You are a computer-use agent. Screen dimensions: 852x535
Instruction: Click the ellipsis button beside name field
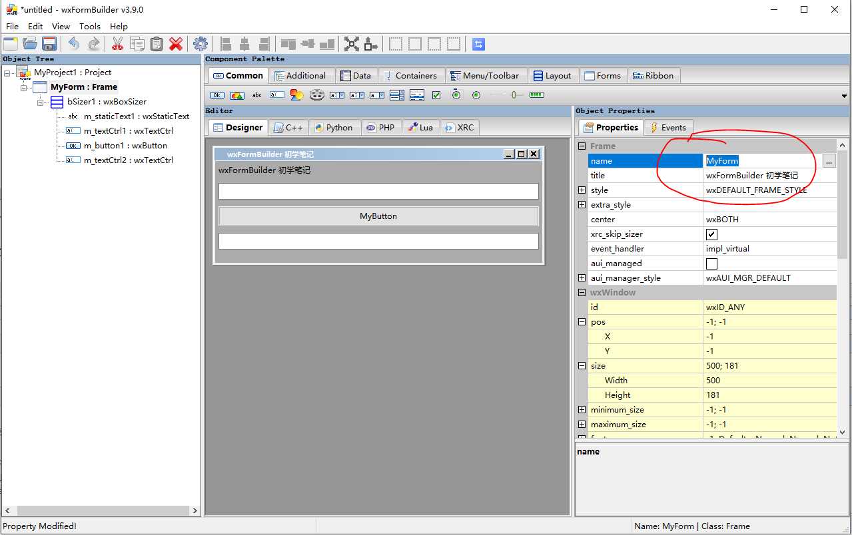(829, 160)
